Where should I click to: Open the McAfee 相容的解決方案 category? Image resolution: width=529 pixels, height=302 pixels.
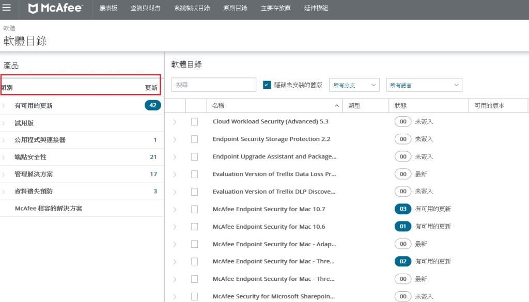[49, 208]
